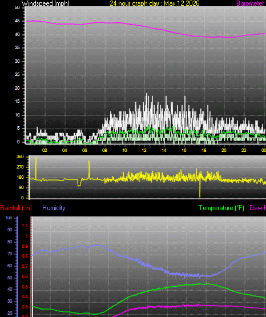Click the '270' wind direction axis value
Image resolution: width=266 pixels, height=317 pixels.
click(x=20, y=167)
